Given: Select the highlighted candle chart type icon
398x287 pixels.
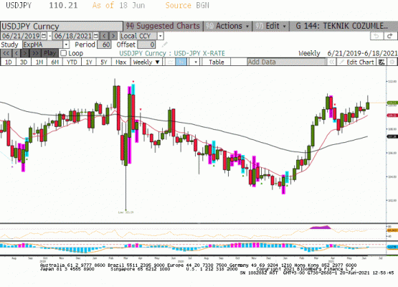Looking at the screenshot, I should coord(181,62).
